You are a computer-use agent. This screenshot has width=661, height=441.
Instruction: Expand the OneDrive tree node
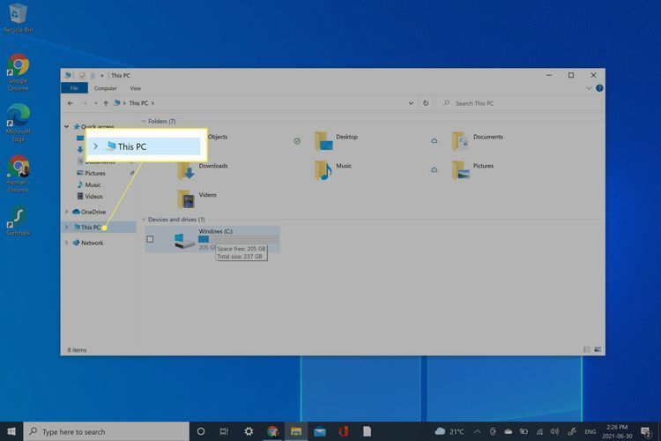(66, 212)
